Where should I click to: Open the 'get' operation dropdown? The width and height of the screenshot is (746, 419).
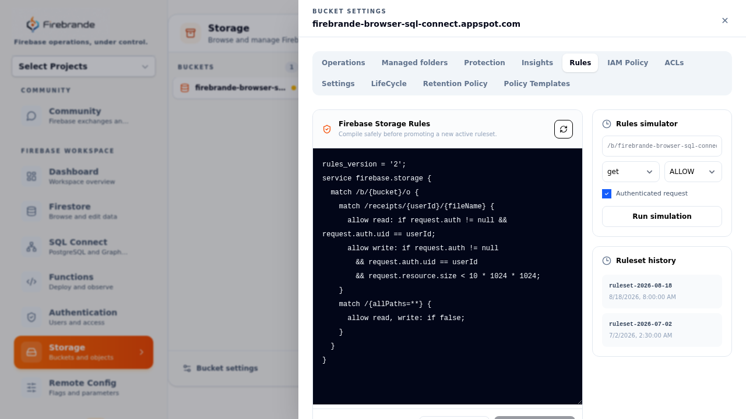[x=631, y=172]
